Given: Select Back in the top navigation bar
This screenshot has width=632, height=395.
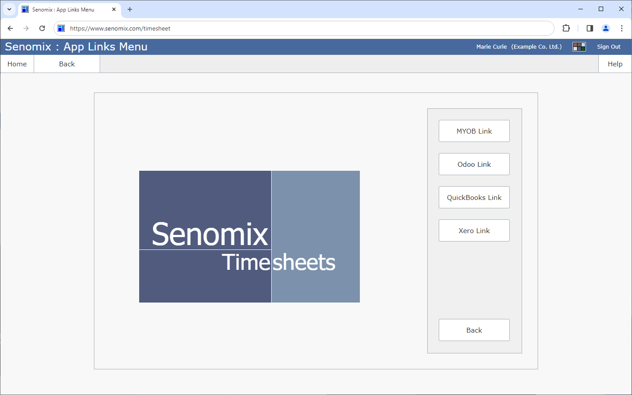Looking at the screenshot, I should pos(67,64).
